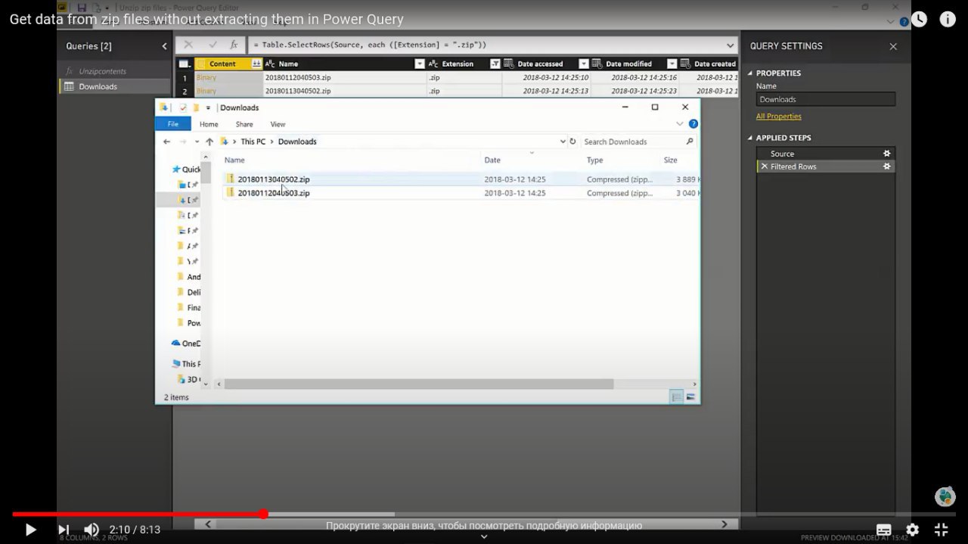The width and height of the screenshot is (968, 544).
Task: Open the Share tab in Explorer
Action: [244, 124]
